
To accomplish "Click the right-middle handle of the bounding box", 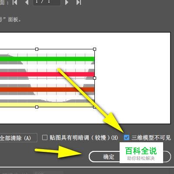I will (x=94, y=78).
